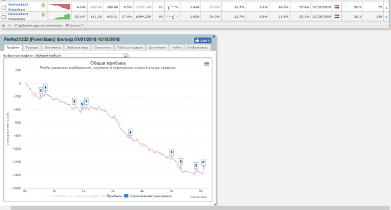The height and width of the screenshot is (210, 391).
Task: Close the Perfect1232 graph panel
Action: 214,37
